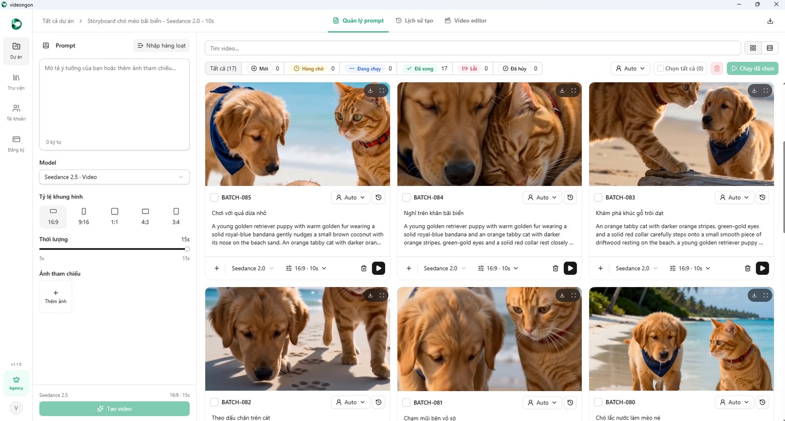Open Auto dropdown on BATCH-085 card

tap(351, 198)
